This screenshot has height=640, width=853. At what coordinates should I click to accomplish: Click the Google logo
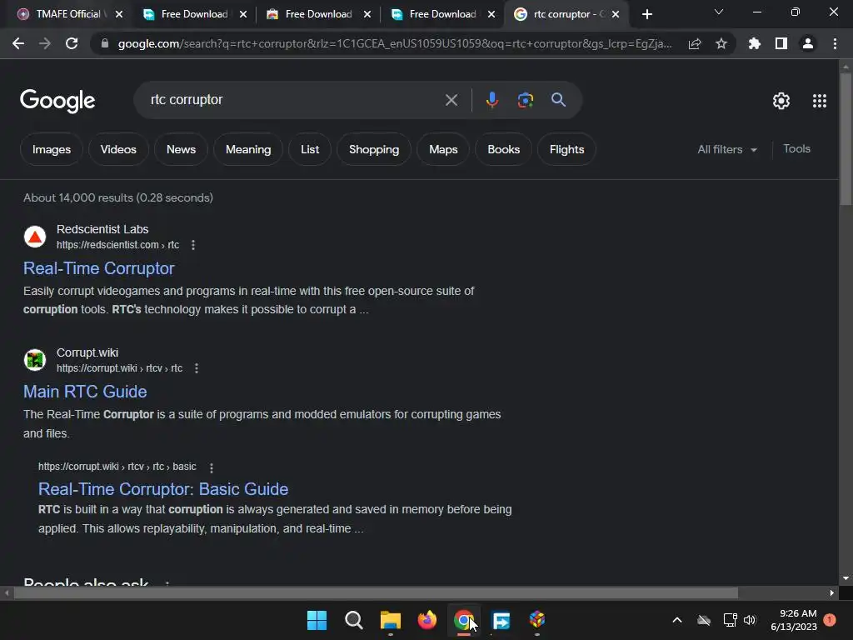point(57,101)
